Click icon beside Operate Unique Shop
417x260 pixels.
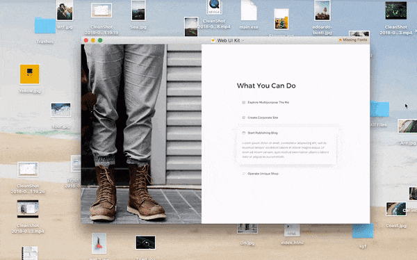point(244,174)
